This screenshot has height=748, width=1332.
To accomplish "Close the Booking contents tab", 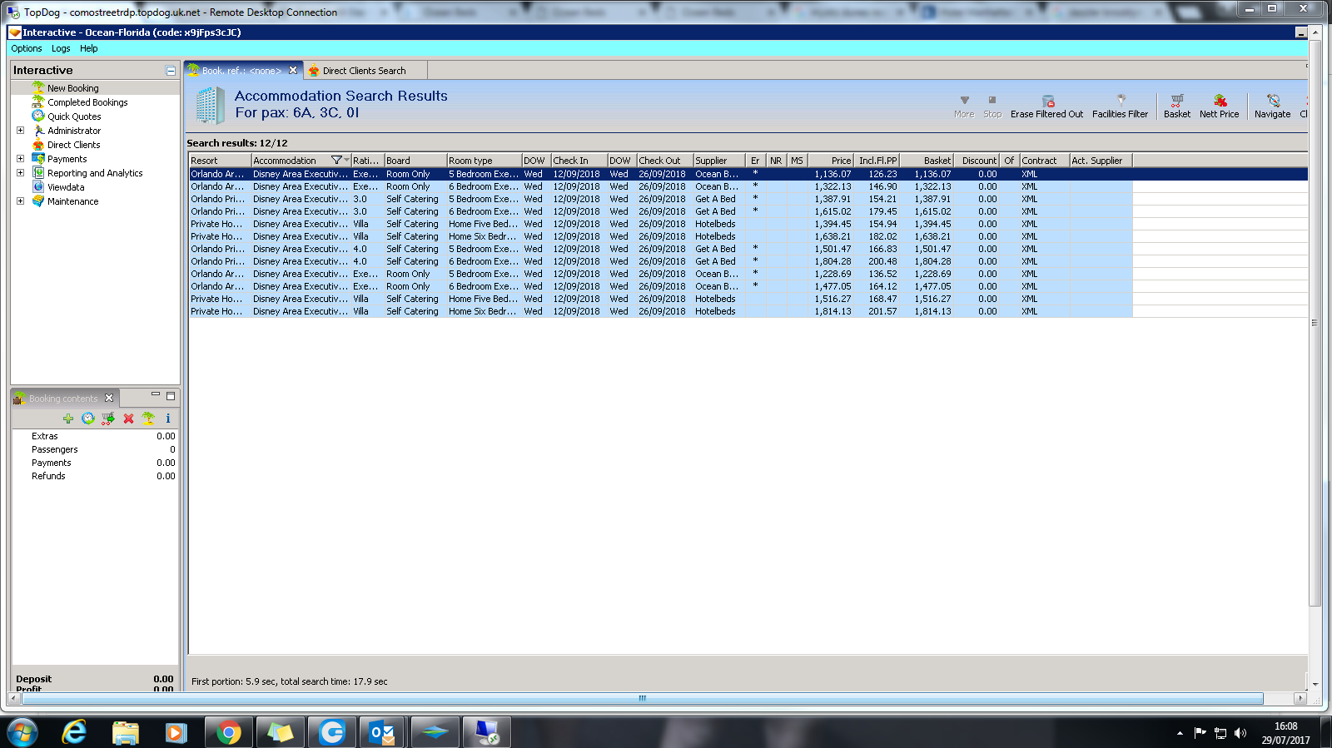I will [x=109, y=399].
